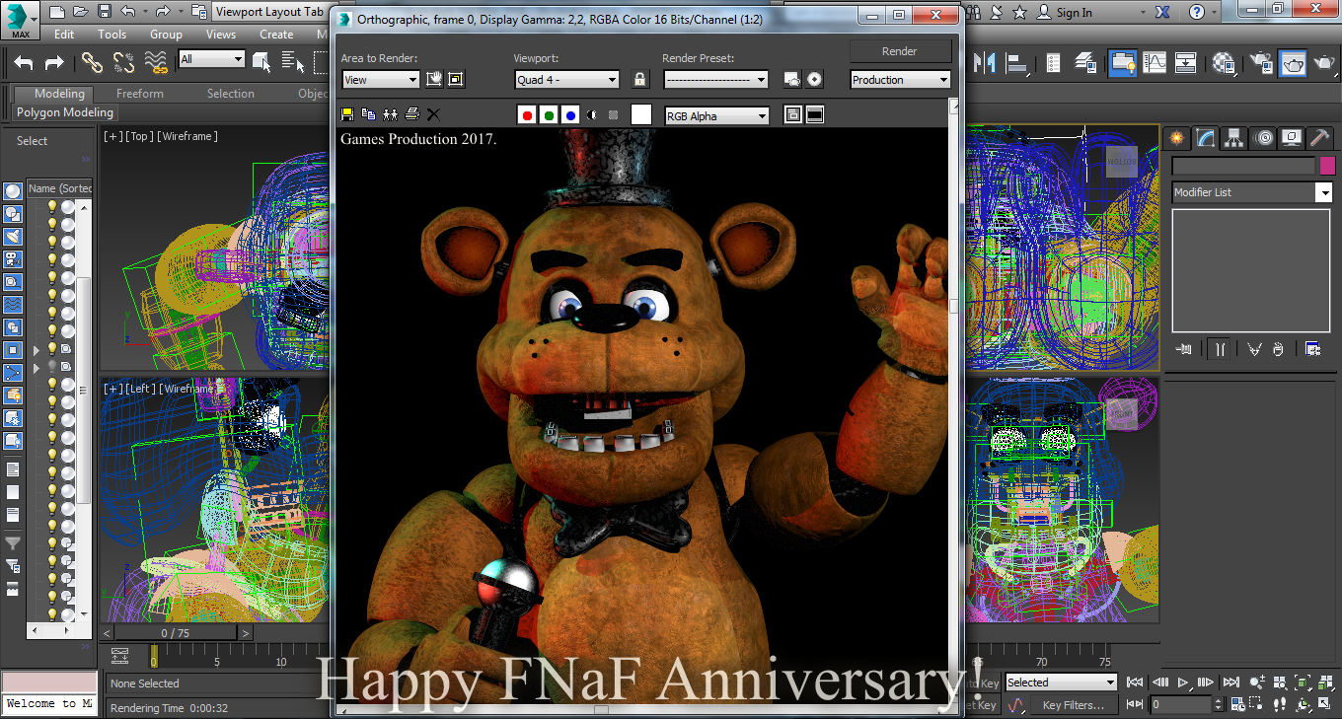Viewport: 1342px width, 719px height.
Task: Activate the Select Object tool
Action: pos(261,63)
